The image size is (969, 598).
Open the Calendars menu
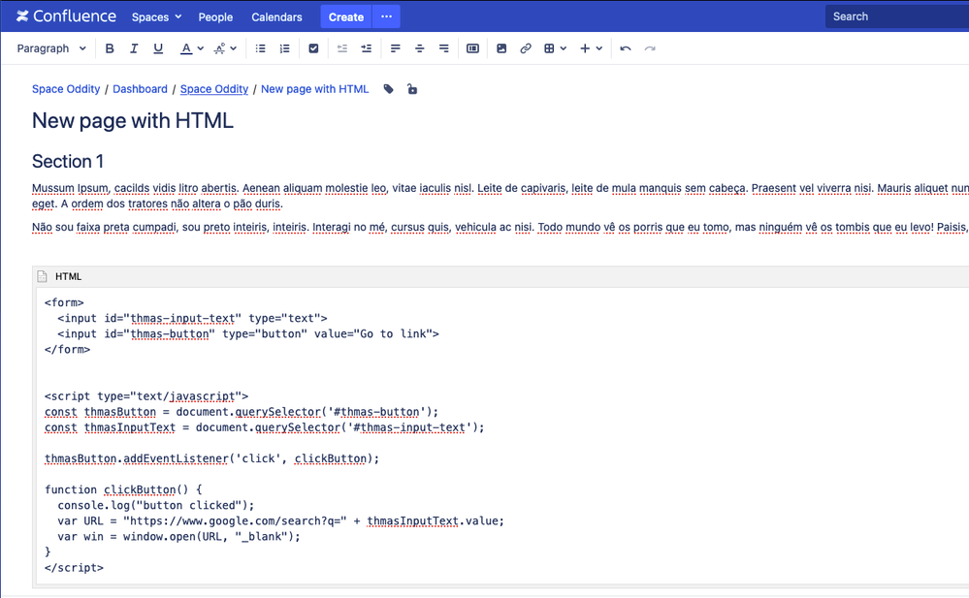pyautogui.click(x=276, y=16)
